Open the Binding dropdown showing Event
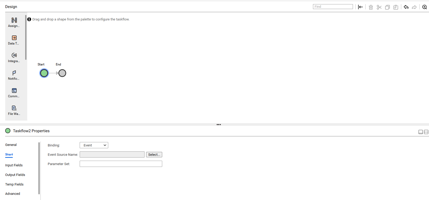Image resolution: width=429 pixels, height=200 pixels. 94,145
